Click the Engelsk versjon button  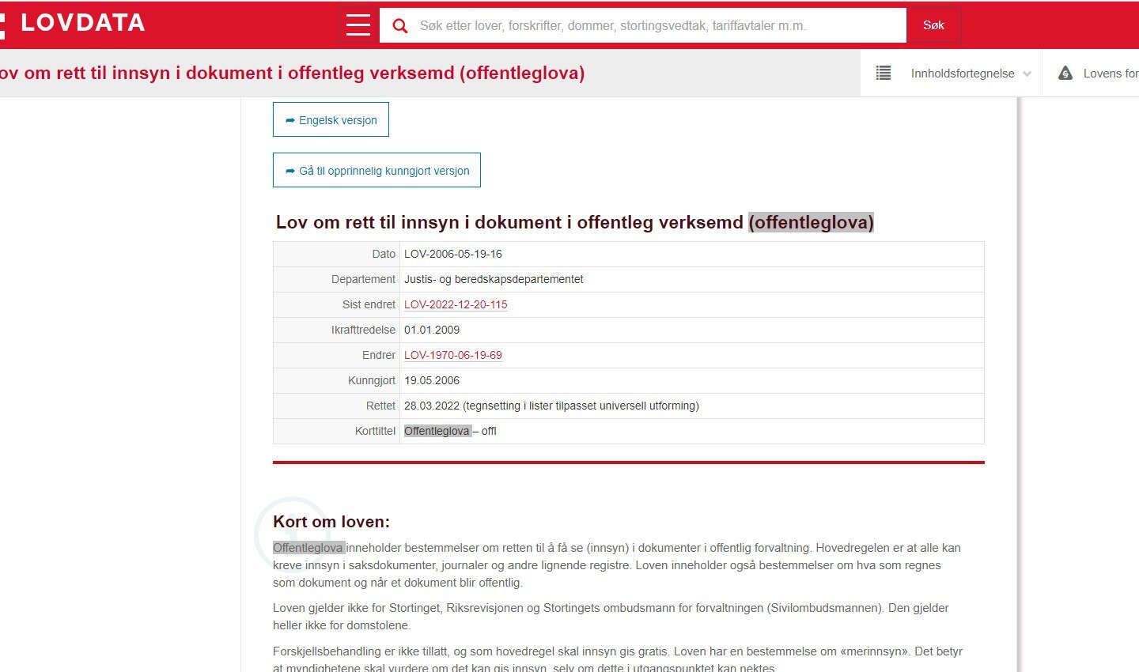coord(331,119)
